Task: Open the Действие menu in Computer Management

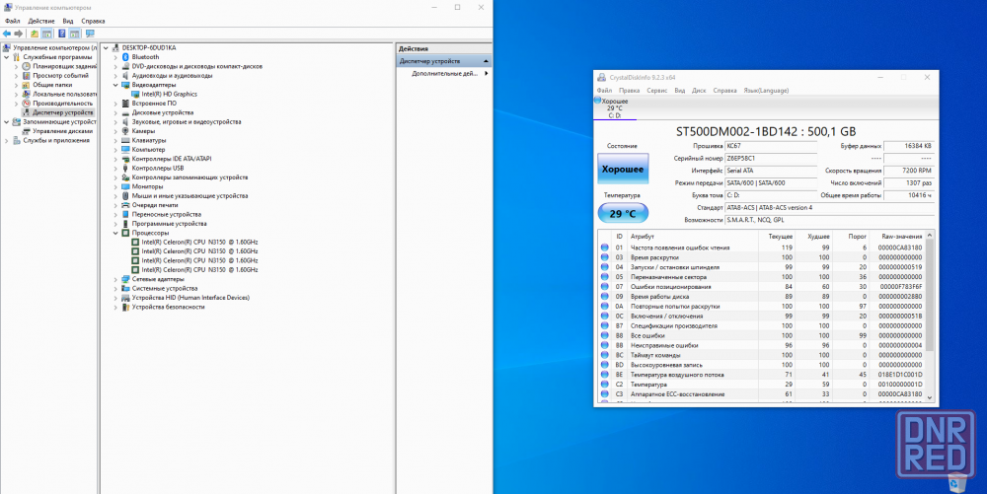Action: (41, 20)
